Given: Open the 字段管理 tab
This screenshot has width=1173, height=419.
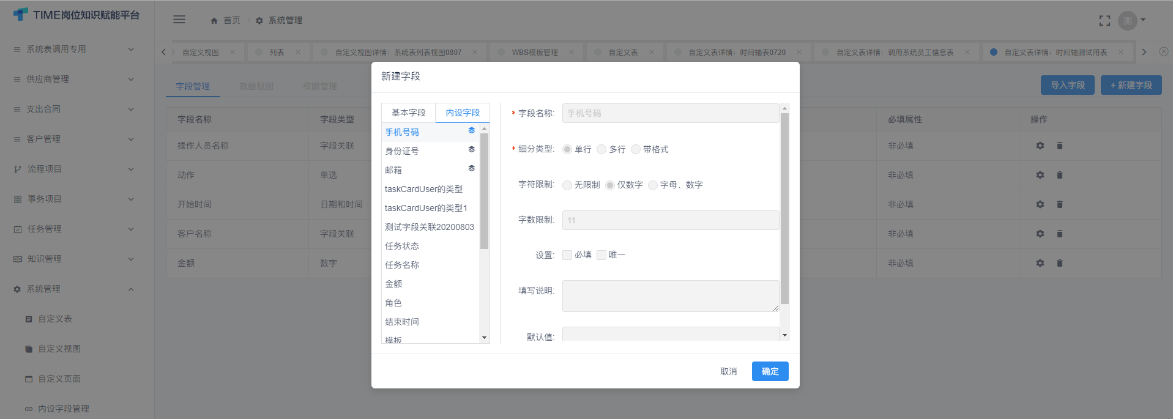Looking at the screenshot, I should pos(193,86).
